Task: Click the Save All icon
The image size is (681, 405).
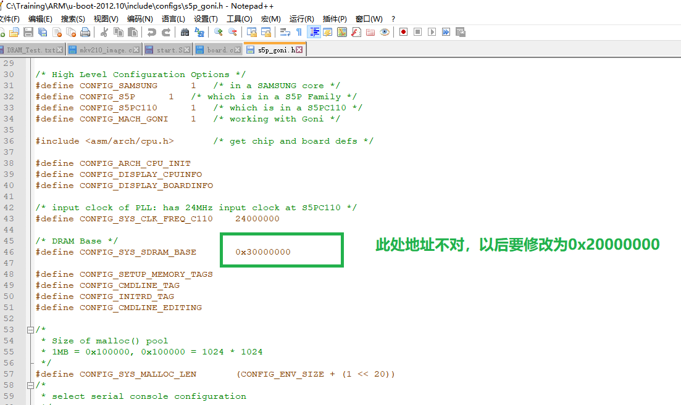Action: tap(43, 32)
